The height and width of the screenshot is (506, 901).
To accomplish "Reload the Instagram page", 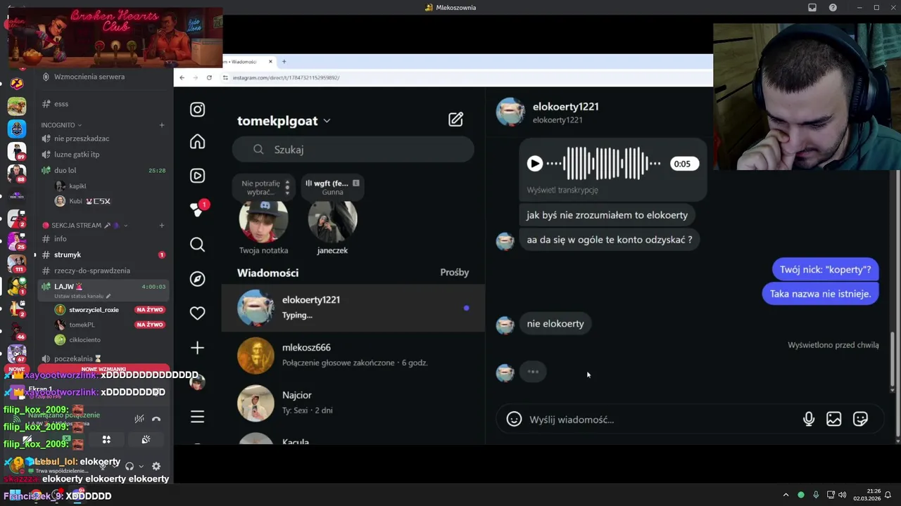I will click(209, 77).
